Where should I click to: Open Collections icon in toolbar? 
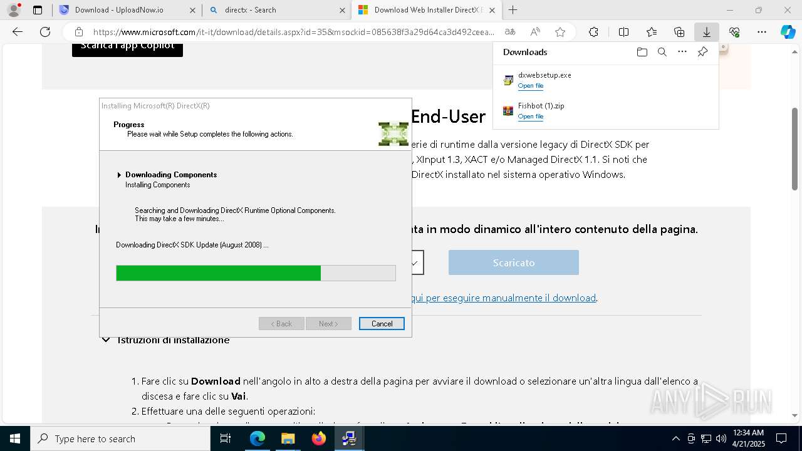coord(679,32)
